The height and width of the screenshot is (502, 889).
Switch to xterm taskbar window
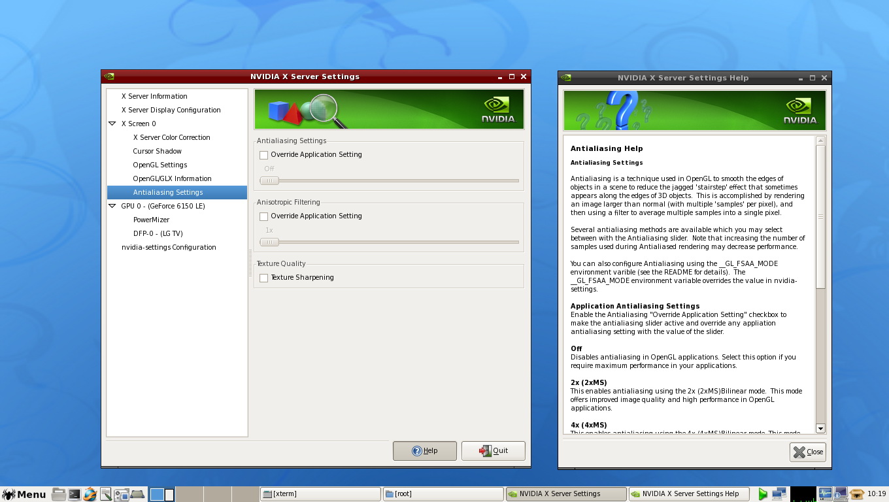click(320, 494)
